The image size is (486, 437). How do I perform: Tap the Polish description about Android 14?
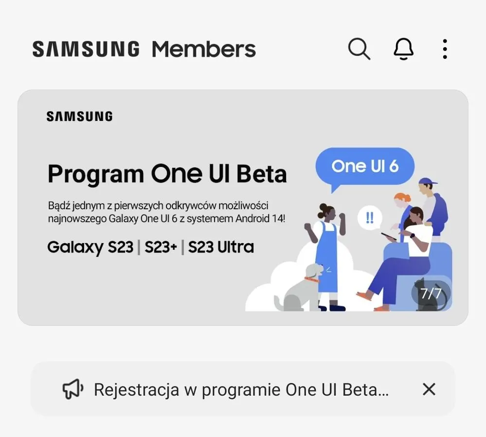tap(166, 212)
